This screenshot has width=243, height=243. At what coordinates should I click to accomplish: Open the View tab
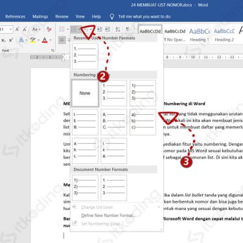tap(80, 17)
